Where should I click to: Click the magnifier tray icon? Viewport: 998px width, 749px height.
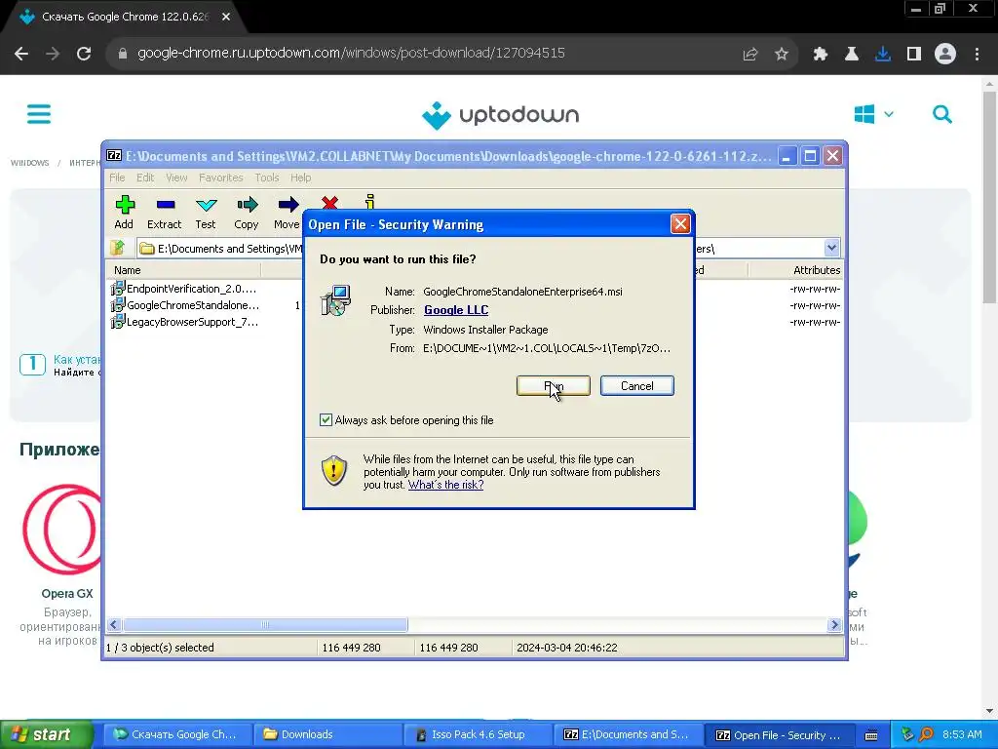pyautogui.click(x=927, y=735)
